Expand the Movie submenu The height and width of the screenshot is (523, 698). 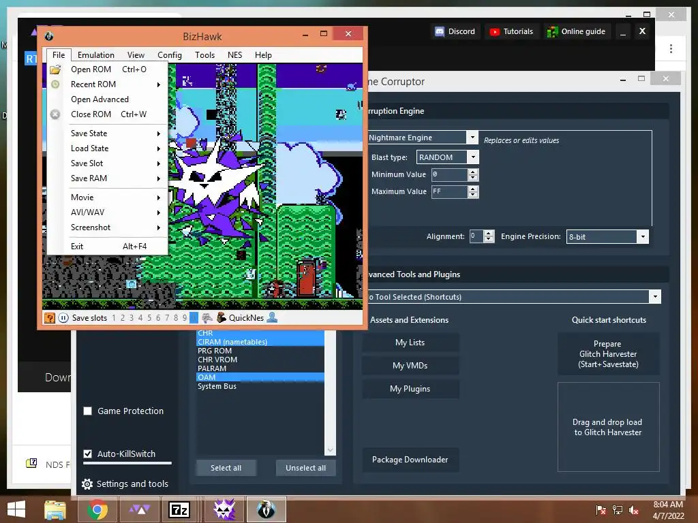(158, 197)
